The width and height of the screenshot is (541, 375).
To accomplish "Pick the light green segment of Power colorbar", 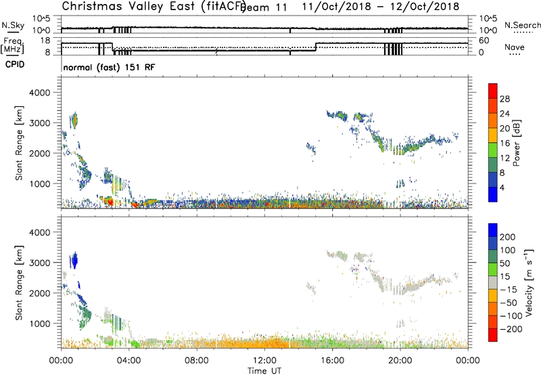I will (493, 150).
